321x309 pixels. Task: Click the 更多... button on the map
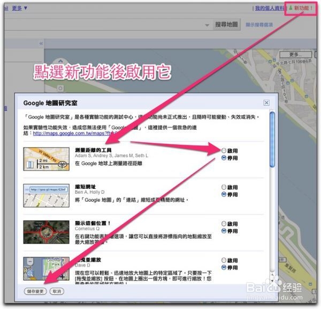(x=295, y=55)
